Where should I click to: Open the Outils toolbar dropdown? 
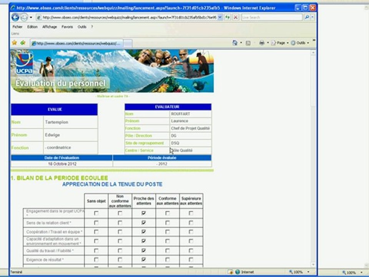(300, 43)
